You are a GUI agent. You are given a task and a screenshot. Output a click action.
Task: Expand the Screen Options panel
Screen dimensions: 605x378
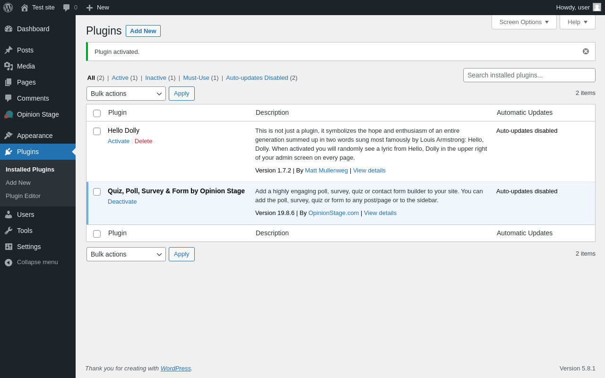(x=524, y=22)
